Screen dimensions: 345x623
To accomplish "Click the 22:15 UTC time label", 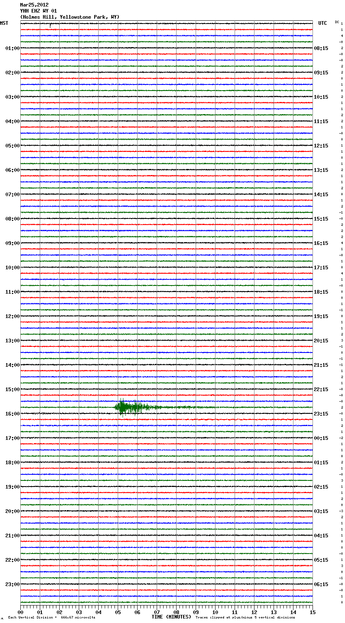I will (321, 389).
